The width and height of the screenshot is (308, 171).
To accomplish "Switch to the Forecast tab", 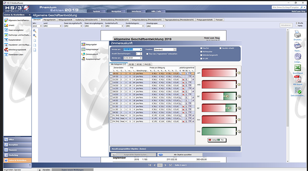I will 219,20.
